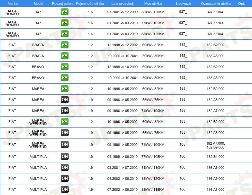Click ON diesel icon in Fiat Marea 182 A7.000 row

64,111
